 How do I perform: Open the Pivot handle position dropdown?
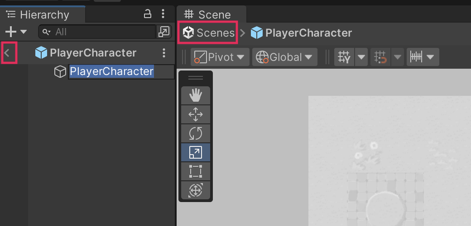(220, 57)
